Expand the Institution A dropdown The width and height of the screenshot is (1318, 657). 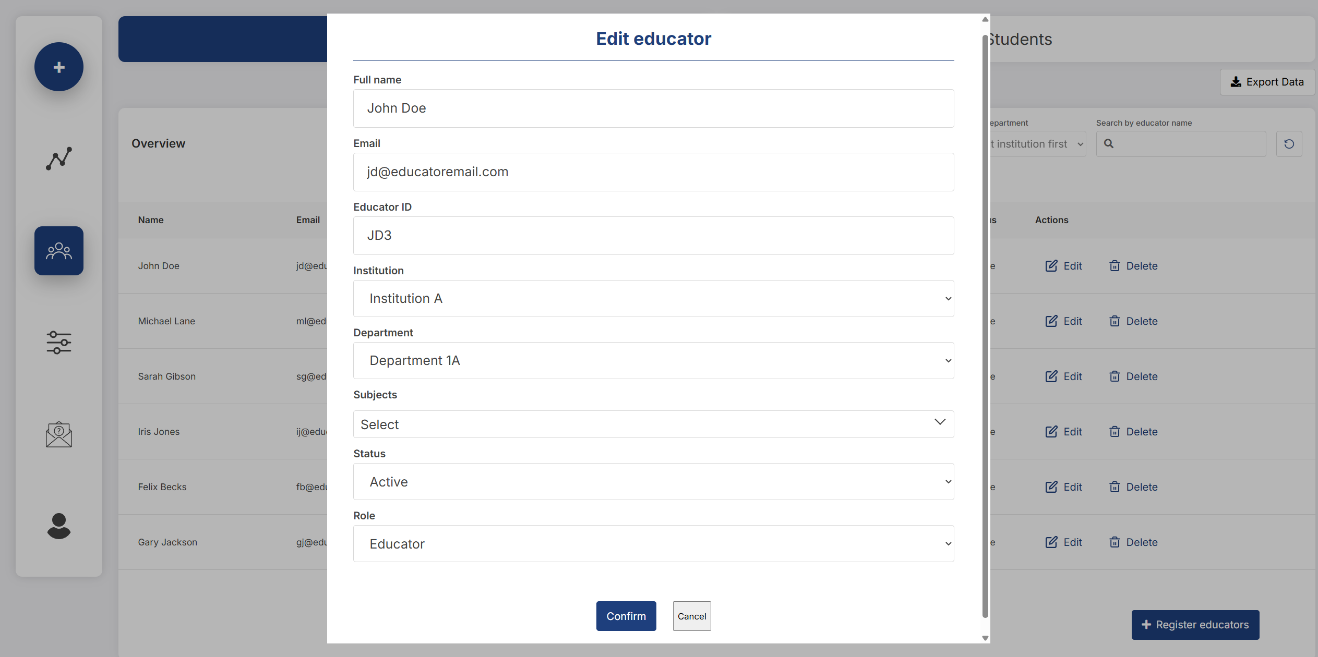click(x=653, y=298)
